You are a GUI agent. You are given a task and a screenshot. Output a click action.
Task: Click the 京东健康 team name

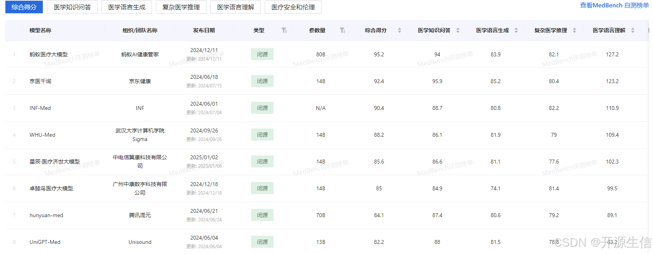coord(140,81)
